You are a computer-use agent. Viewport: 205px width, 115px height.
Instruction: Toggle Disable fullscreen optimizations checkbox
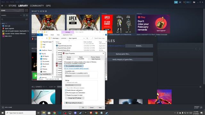(66, 90)
